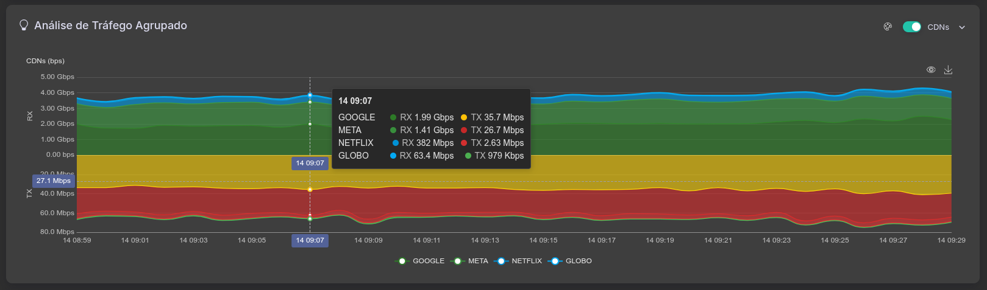Open the color palette icon

pos(888,27)
